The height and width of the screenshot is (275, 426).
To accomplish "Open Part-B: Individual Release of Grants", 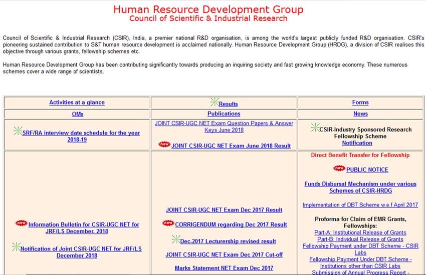I will tap(360, 239).
